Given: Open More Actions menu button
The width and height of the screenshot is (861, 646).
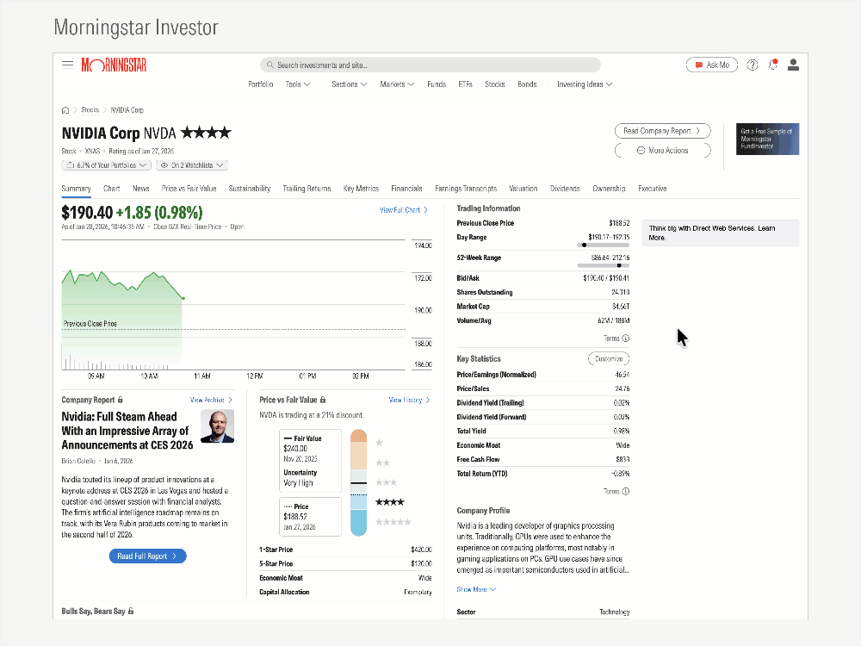Looking at the screenshot, I should [663, 151].
